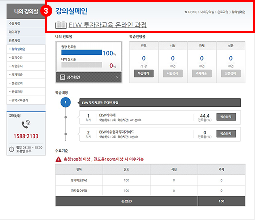The width and height of the screenshot is (255, 220).
Task: Select 과제제출 submenu item in sidebar
Action: [x=26, y=75]
